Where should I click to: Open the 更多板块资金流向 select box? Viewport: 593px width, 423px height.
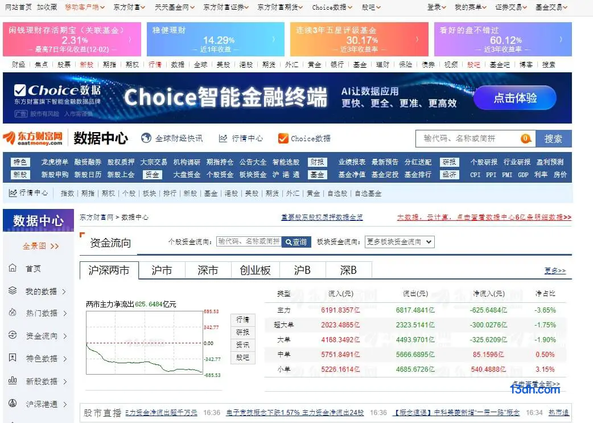[x=400, y=242]
